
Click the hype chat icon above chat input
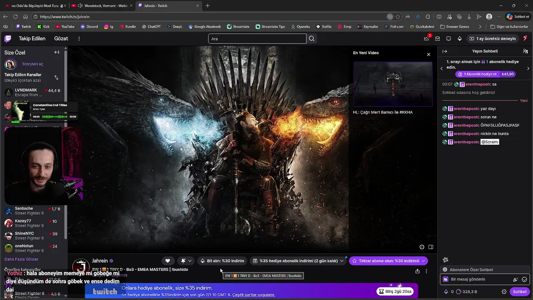(445, 260)
